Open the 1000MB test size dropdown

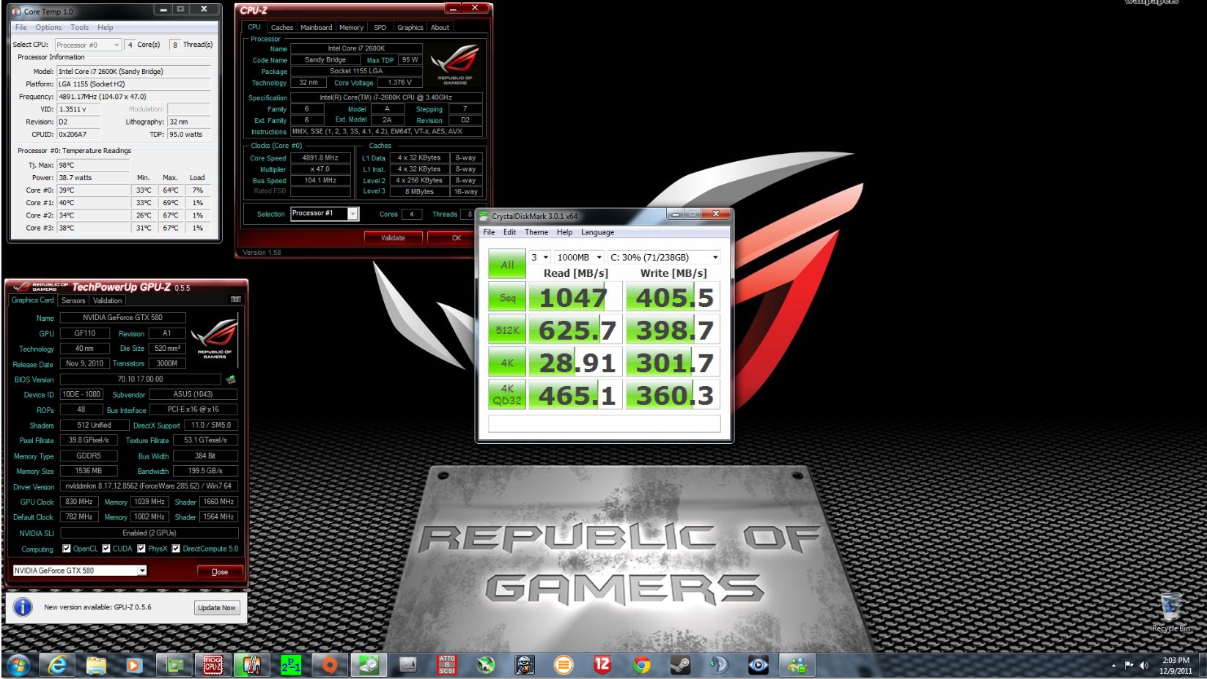(x=579, y=257)
